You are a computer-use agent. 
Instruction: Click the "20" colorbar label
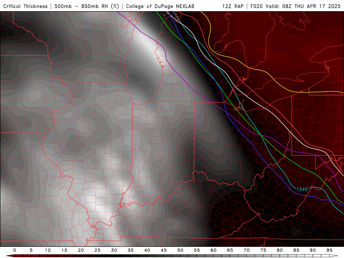click(81, 250)
